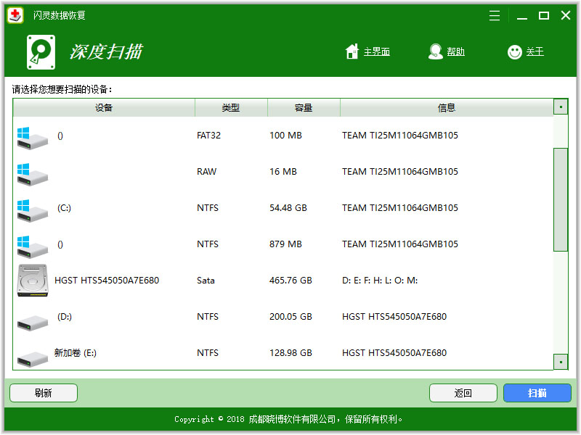Viewport: 581px width, 435px height.
Task: Click the smiley face about icon
Action: click(x=515, y=51)
